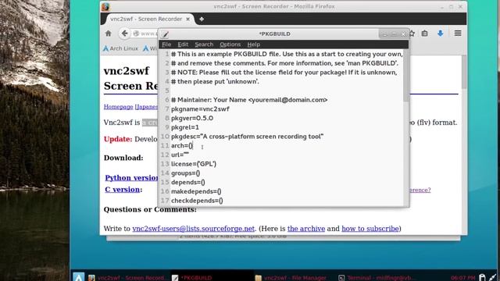Click the editor vertical scrollbar
The width and height of the screenshot is (500, 281).
coord(406,76)
